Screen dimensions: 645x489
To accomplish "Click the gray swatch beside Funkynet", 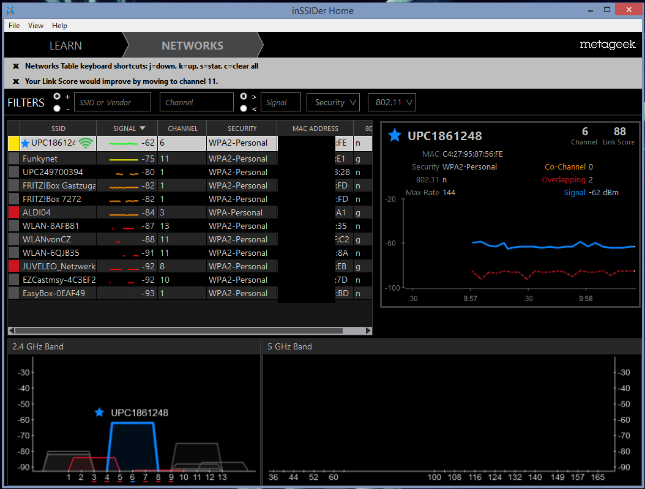I will (14, 159).
